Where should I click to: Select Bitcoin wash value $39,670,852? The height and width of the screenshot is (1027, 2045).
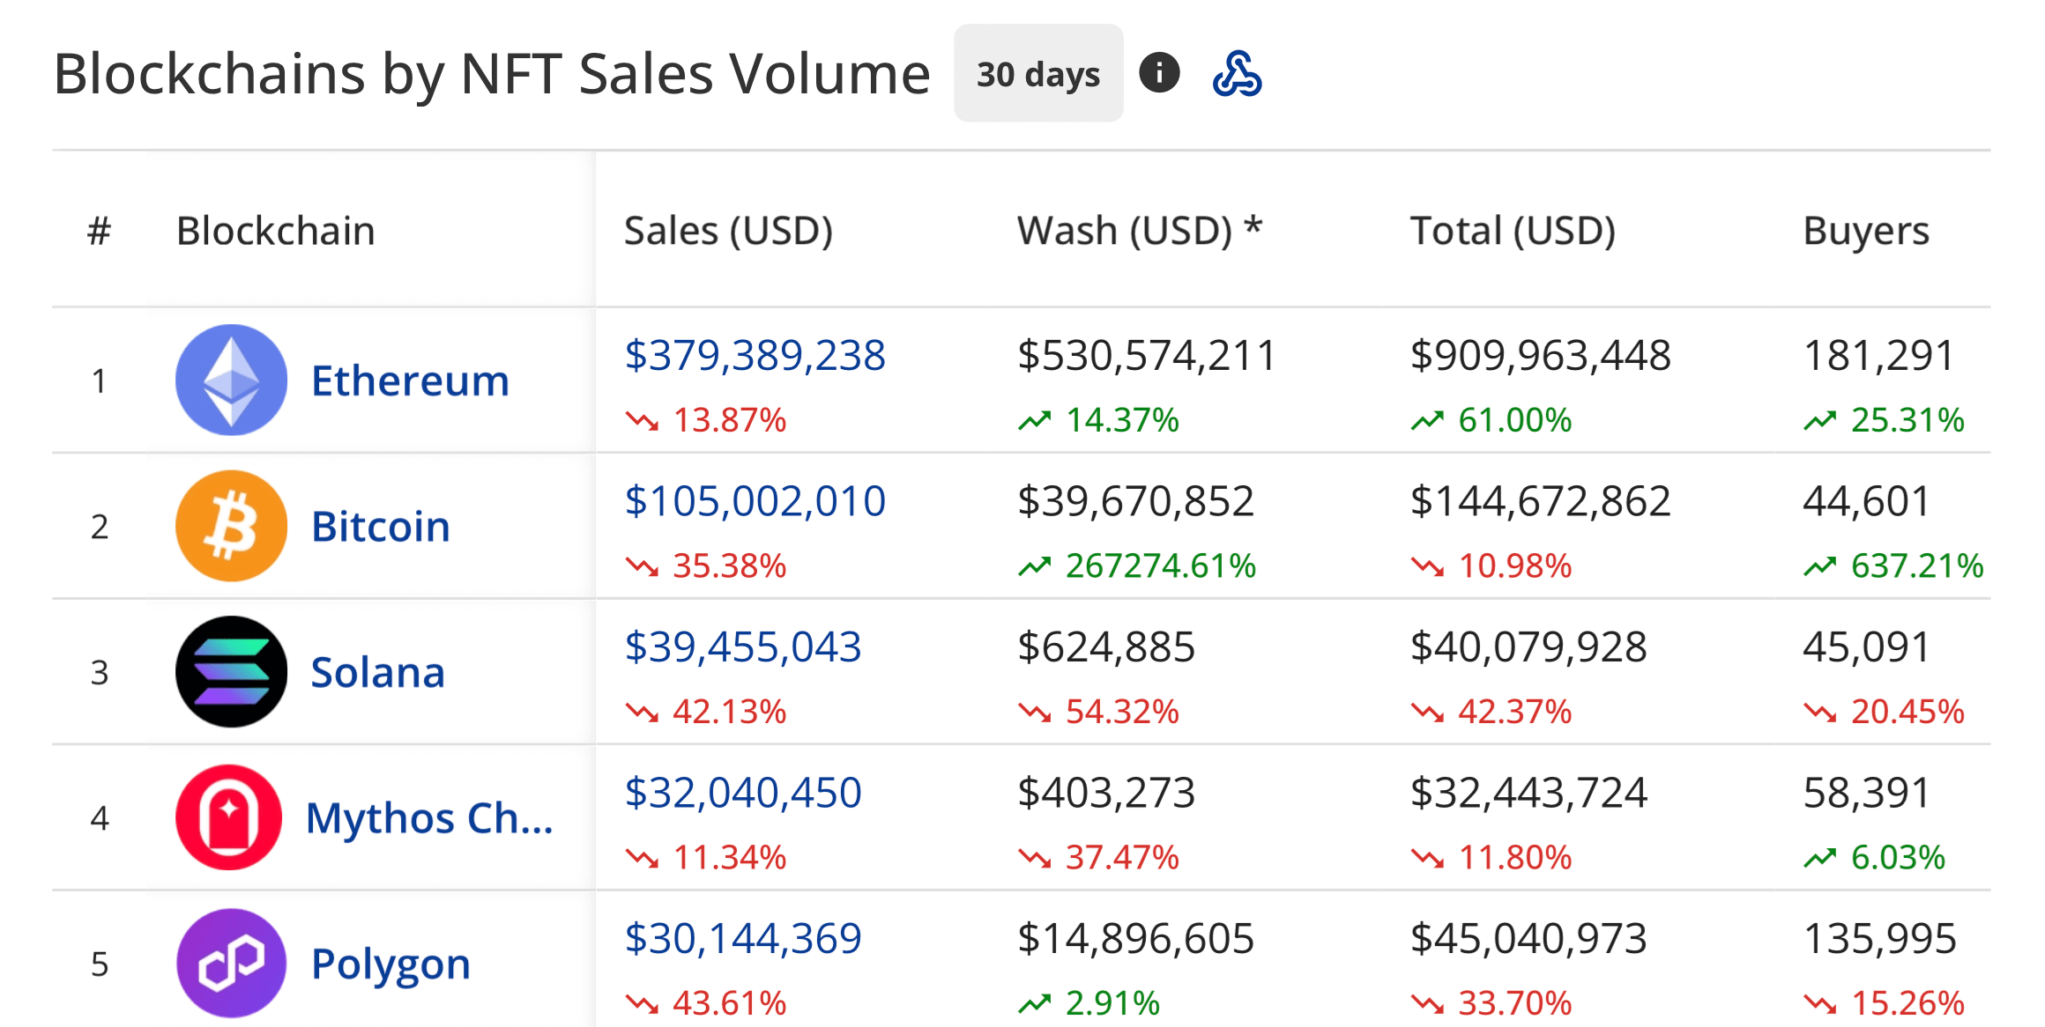[x=1135, y=501]
